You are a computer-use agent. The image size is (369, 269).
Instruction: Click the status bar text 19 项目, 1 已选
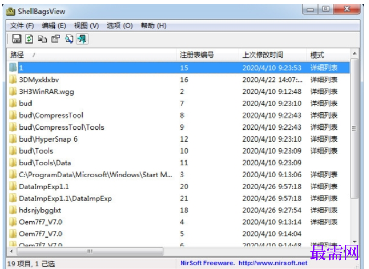[x=31, y=264]
